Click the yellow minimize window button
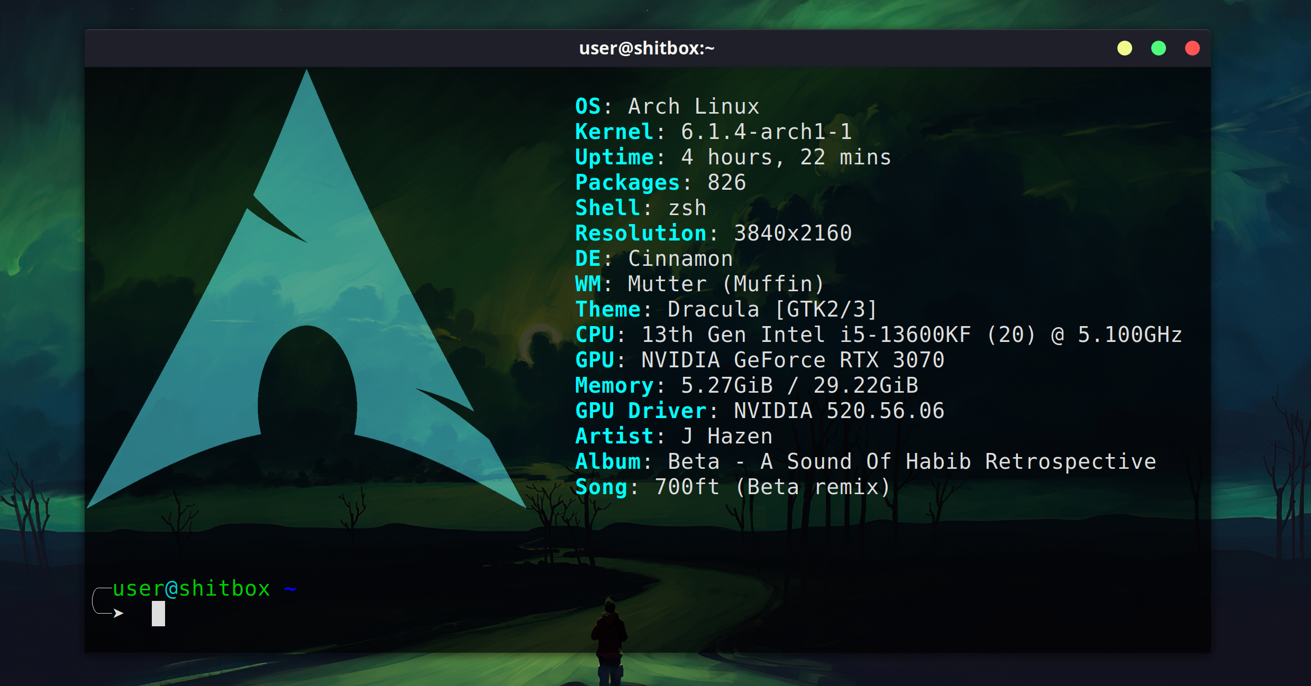The width and height of the screenshot is (1311, 686). [x=1124, y=49]
